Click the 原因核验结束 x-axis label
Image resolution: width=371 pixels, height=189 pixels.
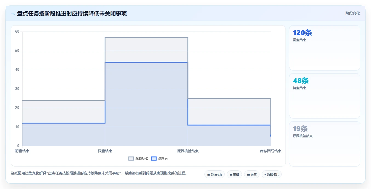pos(188,151)
